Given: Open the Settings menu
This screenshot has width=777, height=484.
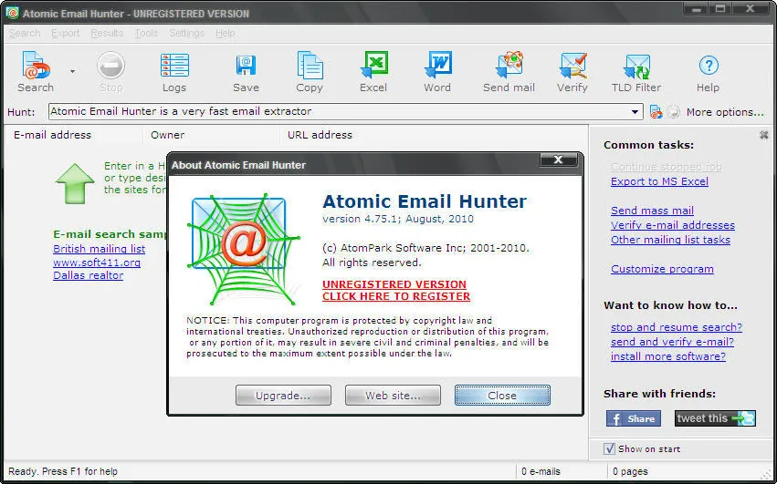Looking at the screenshot, I should 187,33.
